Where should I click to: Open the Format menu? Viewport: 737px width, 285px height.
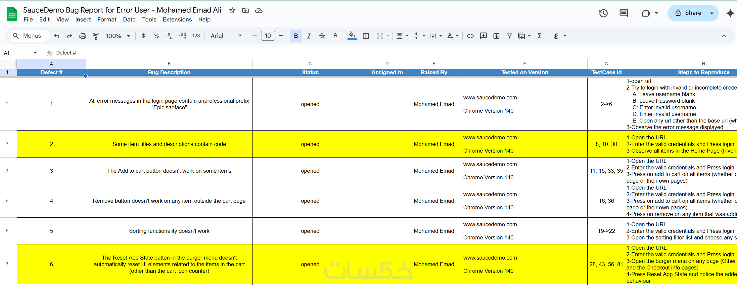pyautogui.click(x=107, y=19)
